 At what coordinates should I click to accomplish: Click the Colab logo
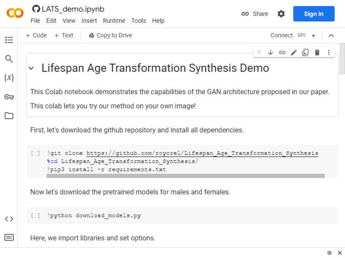[15, 13]
